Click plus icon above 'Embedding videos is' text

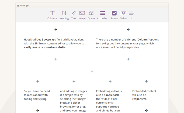coord(110,81)
